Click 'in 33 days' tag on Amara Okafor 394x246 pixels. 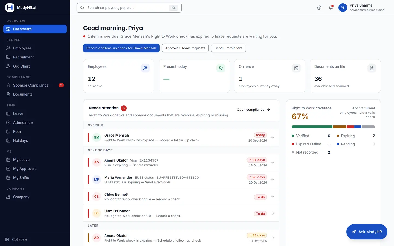point(257,235)
